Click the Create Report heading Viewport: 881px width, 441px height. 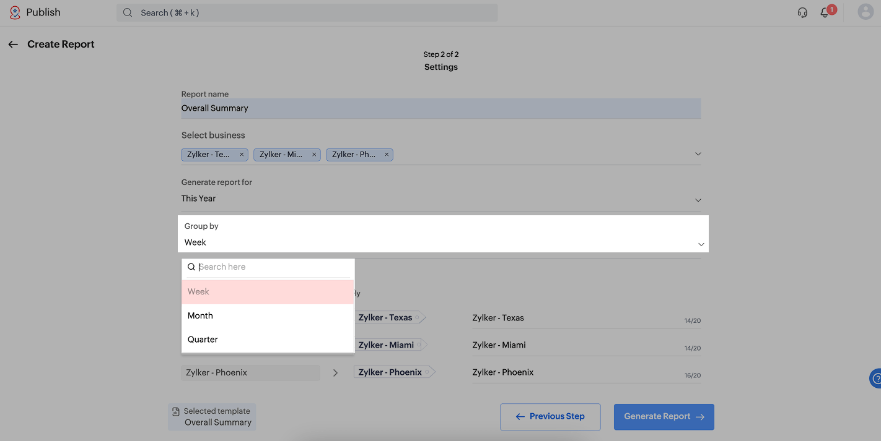(x=61, y=45)
